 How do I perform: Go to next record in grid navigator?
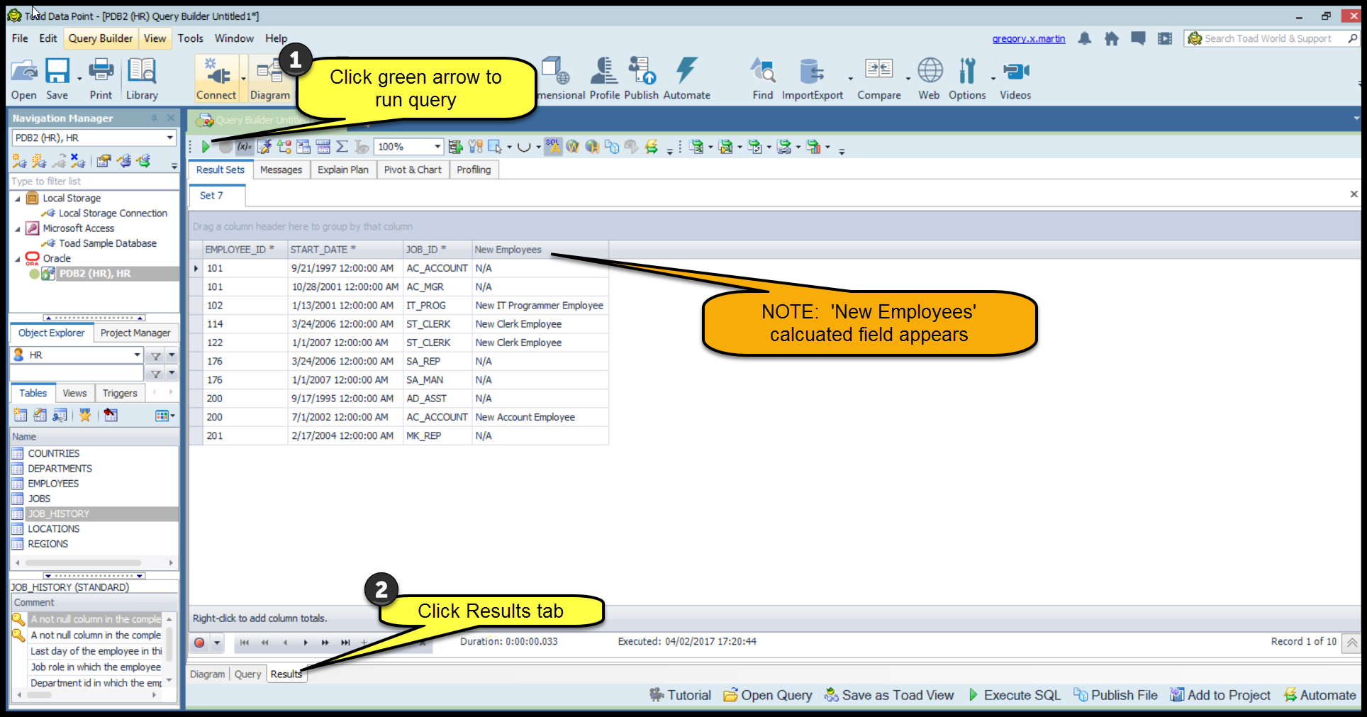point(306,643)
